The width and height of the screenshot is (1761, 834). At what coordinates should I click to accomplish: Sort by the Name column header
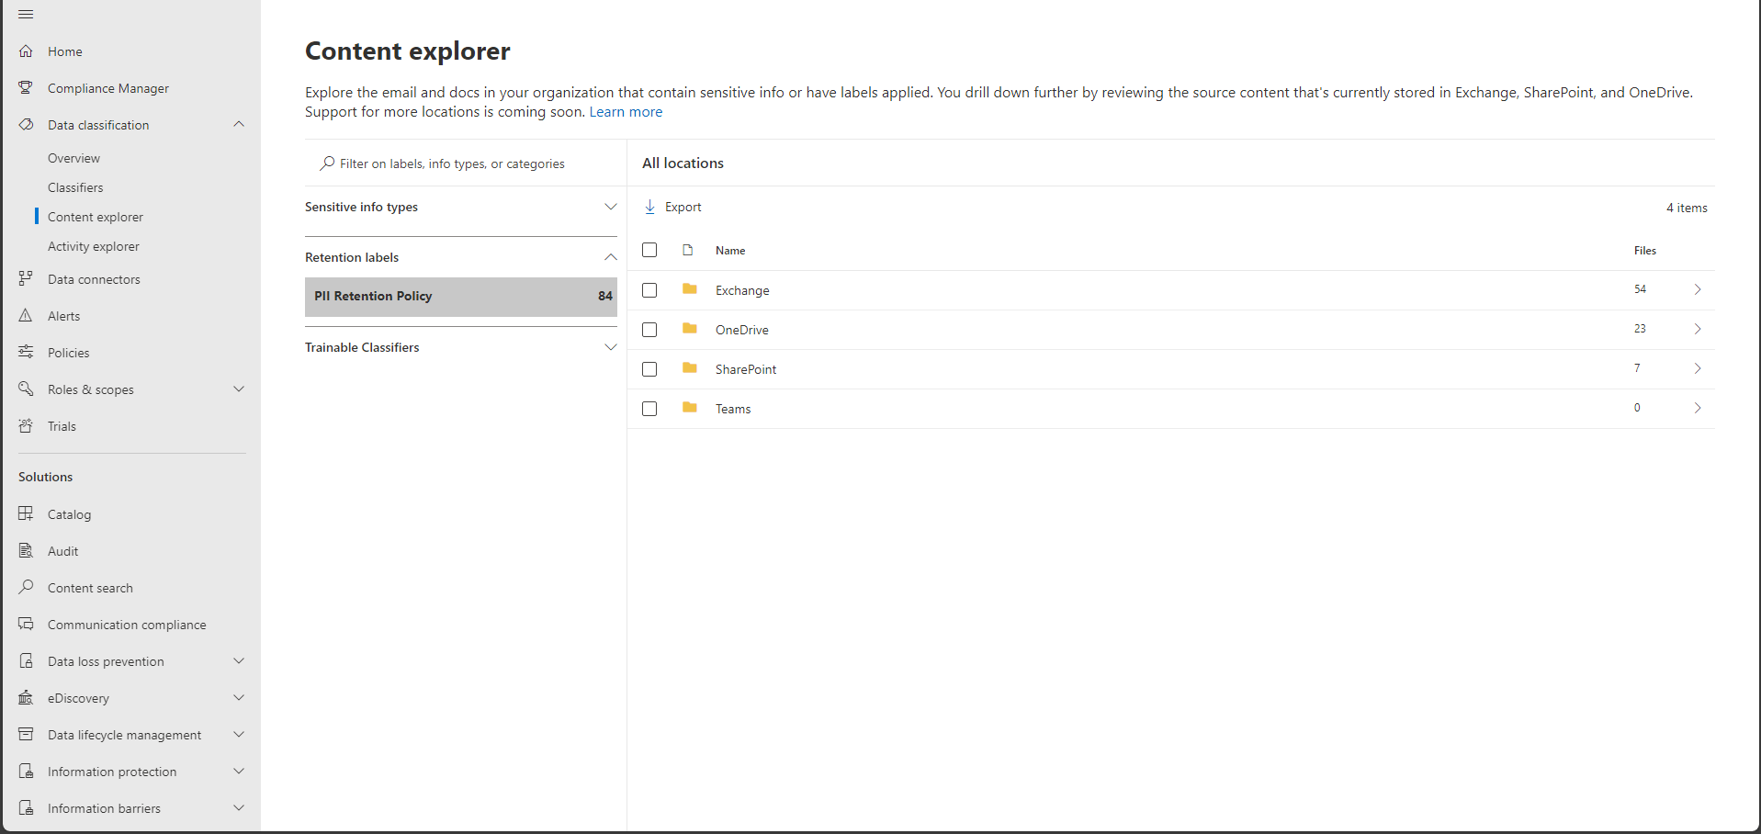pos(730,251)
